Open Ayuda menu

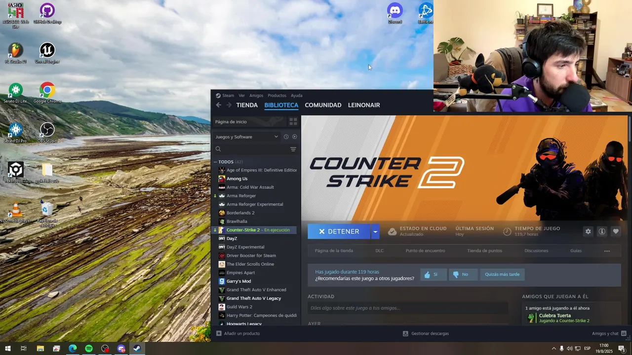pyautogui.click(x=297, y=96)
